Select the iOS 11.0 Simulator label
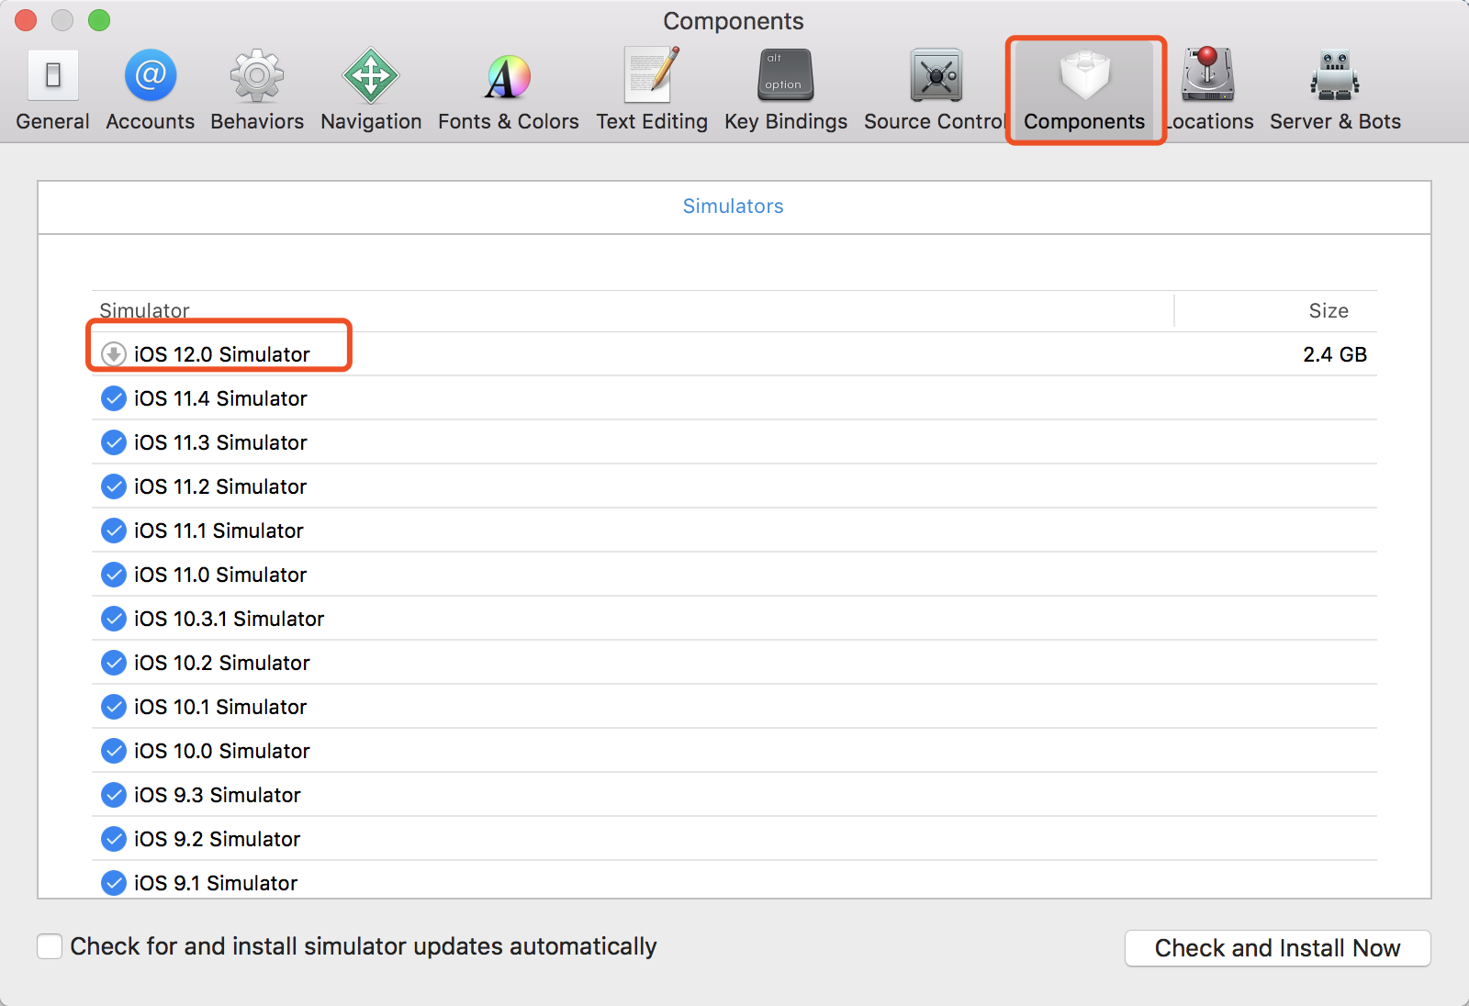The height and width of the screenshot is (1006, 1469). (x=220, y=575)
